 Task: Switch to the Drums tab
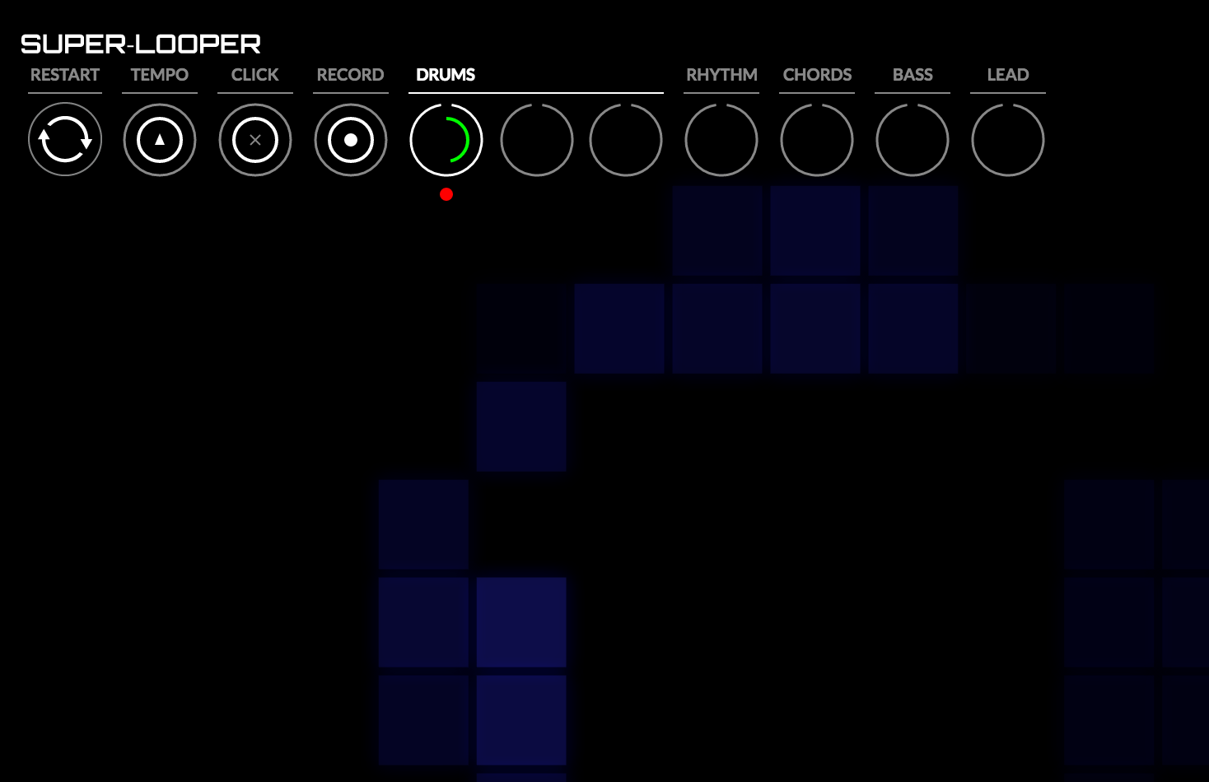(446, 75)
